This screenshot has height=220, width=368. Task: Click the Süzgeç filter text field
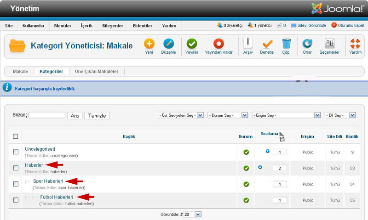(47, 115)
